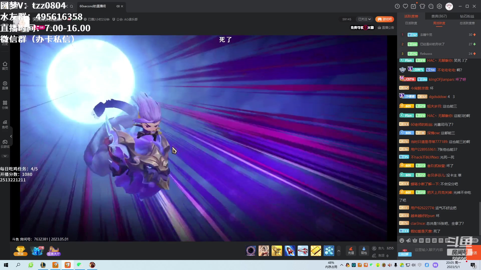Collapse the left sidebar arrow
481x270 pixels.
(11, 136)
